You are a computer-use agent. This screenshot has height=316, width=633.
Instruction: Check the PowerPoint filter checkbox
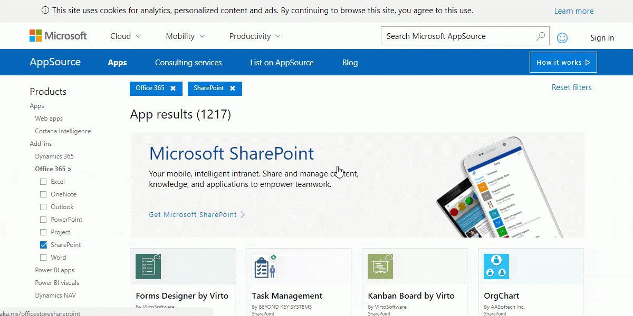pyautogui.click(x=43, y=220)
